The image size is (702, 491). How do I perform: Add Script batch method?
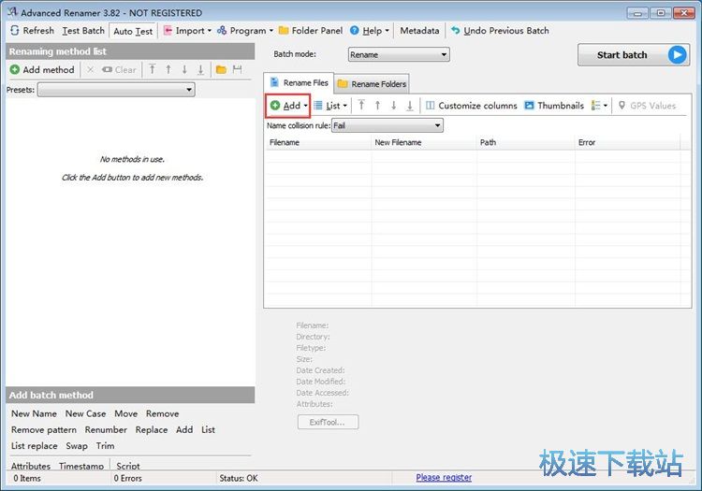point(128,466)
